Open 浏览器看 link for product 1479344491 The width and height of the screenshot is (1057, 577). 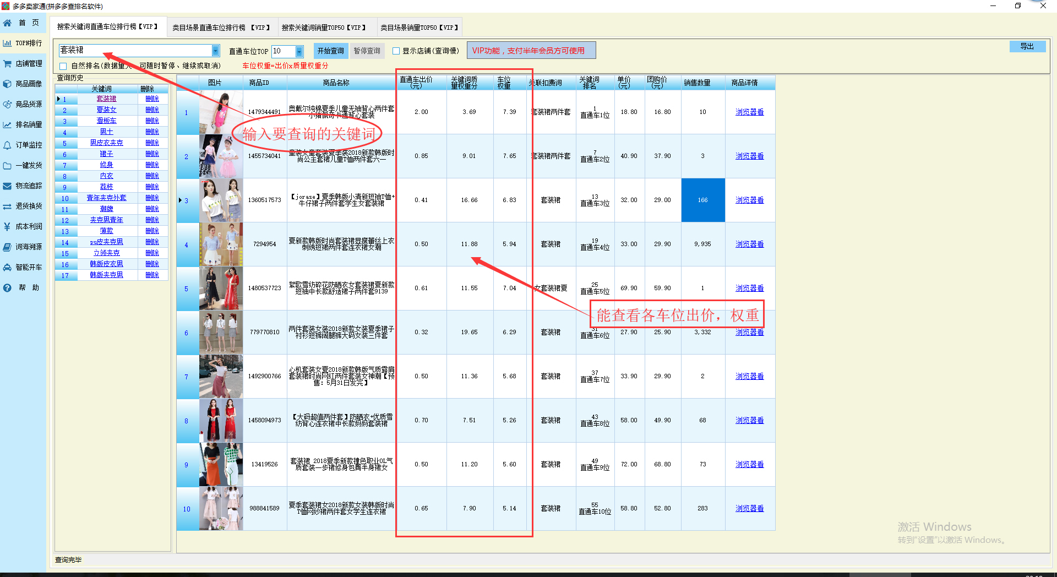click(x=749, y=112)
